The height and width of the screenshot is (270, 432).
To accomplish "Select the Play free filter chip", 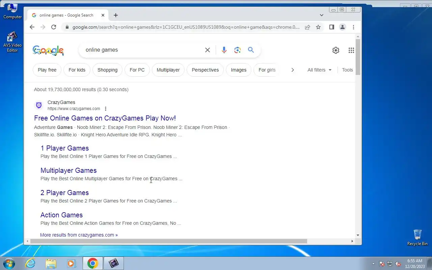I will click(x=47, y=70).
